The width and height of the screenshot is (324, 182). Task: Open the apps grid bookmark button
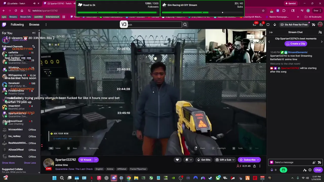(64, 17)
